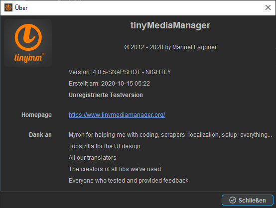
Task: Click the tinymm wordmark below the logo
Action: click(29, 58)
